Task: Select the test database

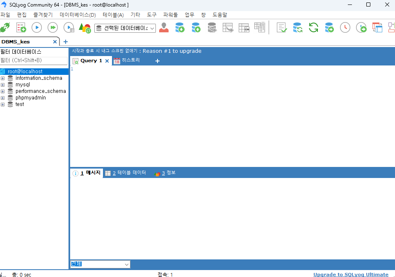Action: click(x=20, y=104)
